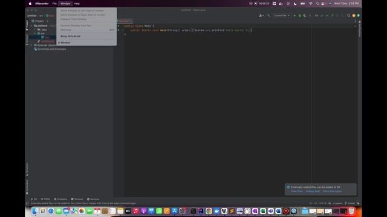The width and height of the screenshot is (387, 217).
Task: Open Google Chrome from the Dock
Action: 209,211
